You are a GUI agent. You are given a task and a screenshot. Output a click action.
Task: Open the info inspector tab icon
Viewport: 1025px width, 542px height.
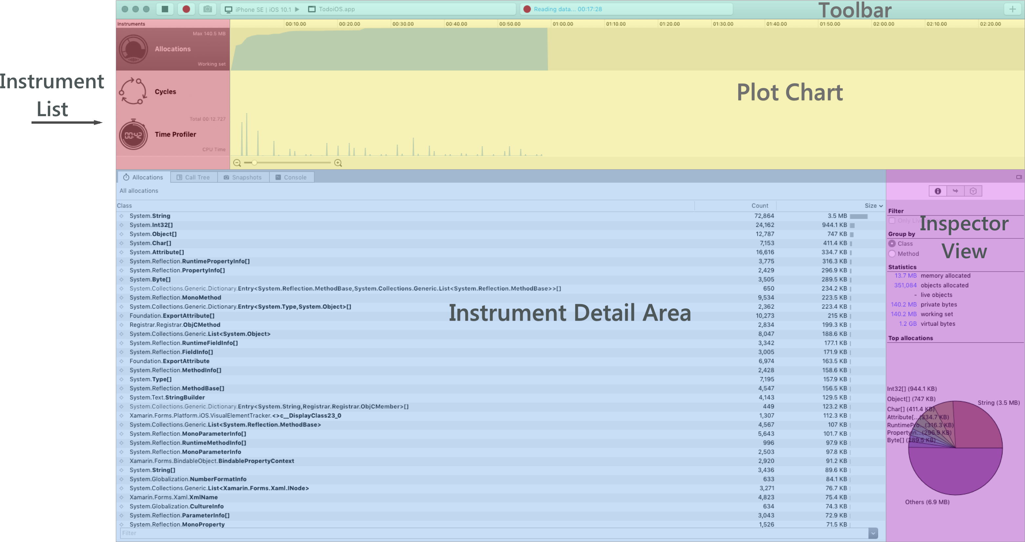938,191
